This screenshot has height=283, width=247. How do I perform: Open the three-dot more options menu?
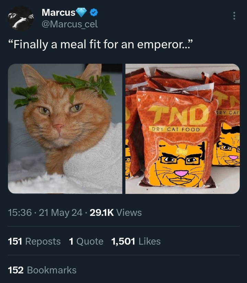(234, 16)
